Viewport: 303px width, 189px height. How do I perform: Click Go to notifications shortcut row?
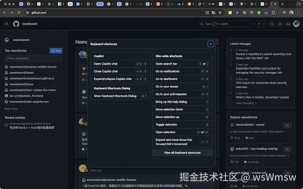click(x=182, y=71)
